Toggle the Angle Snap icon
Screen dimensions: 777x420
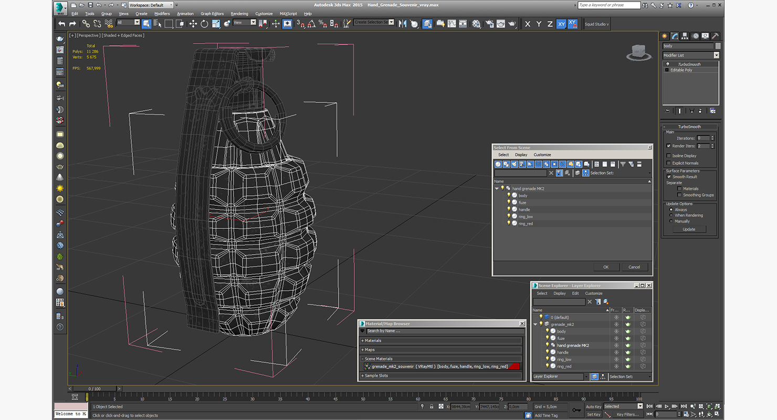(x=311, y=24)
